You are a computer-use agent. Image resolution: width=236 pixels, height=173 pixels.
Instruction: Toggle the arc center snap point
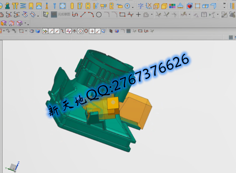81,31
